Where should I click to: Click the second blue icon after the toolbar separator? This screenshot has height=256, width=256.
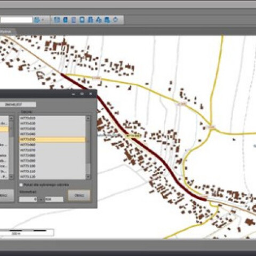tap(65, 20)
